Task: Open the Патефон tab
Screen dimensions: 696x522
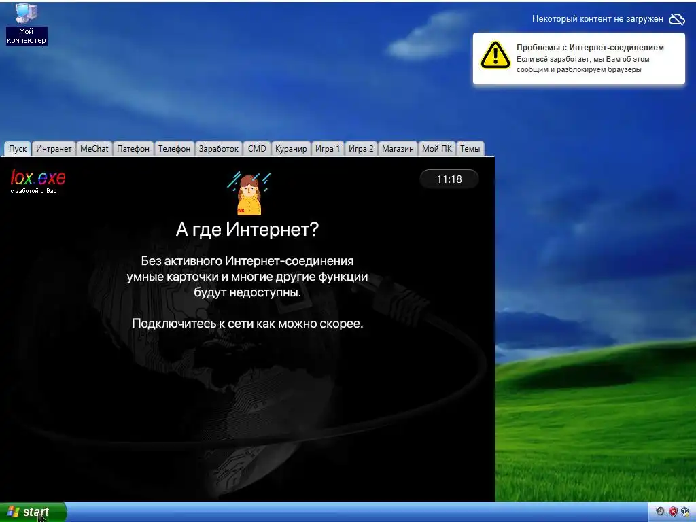Action: (133, 149)
